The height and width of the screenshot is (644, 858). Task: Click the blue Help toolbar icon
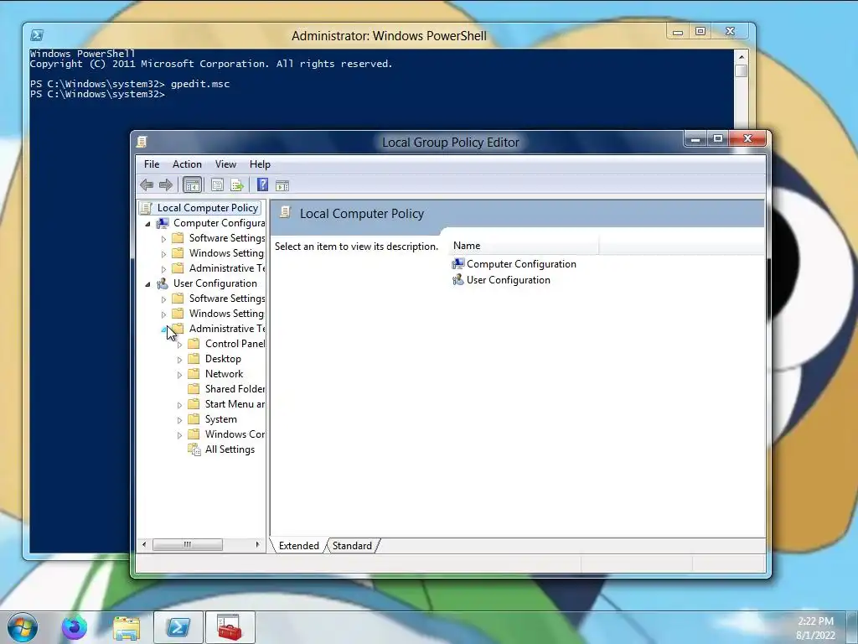coord(262,185)
